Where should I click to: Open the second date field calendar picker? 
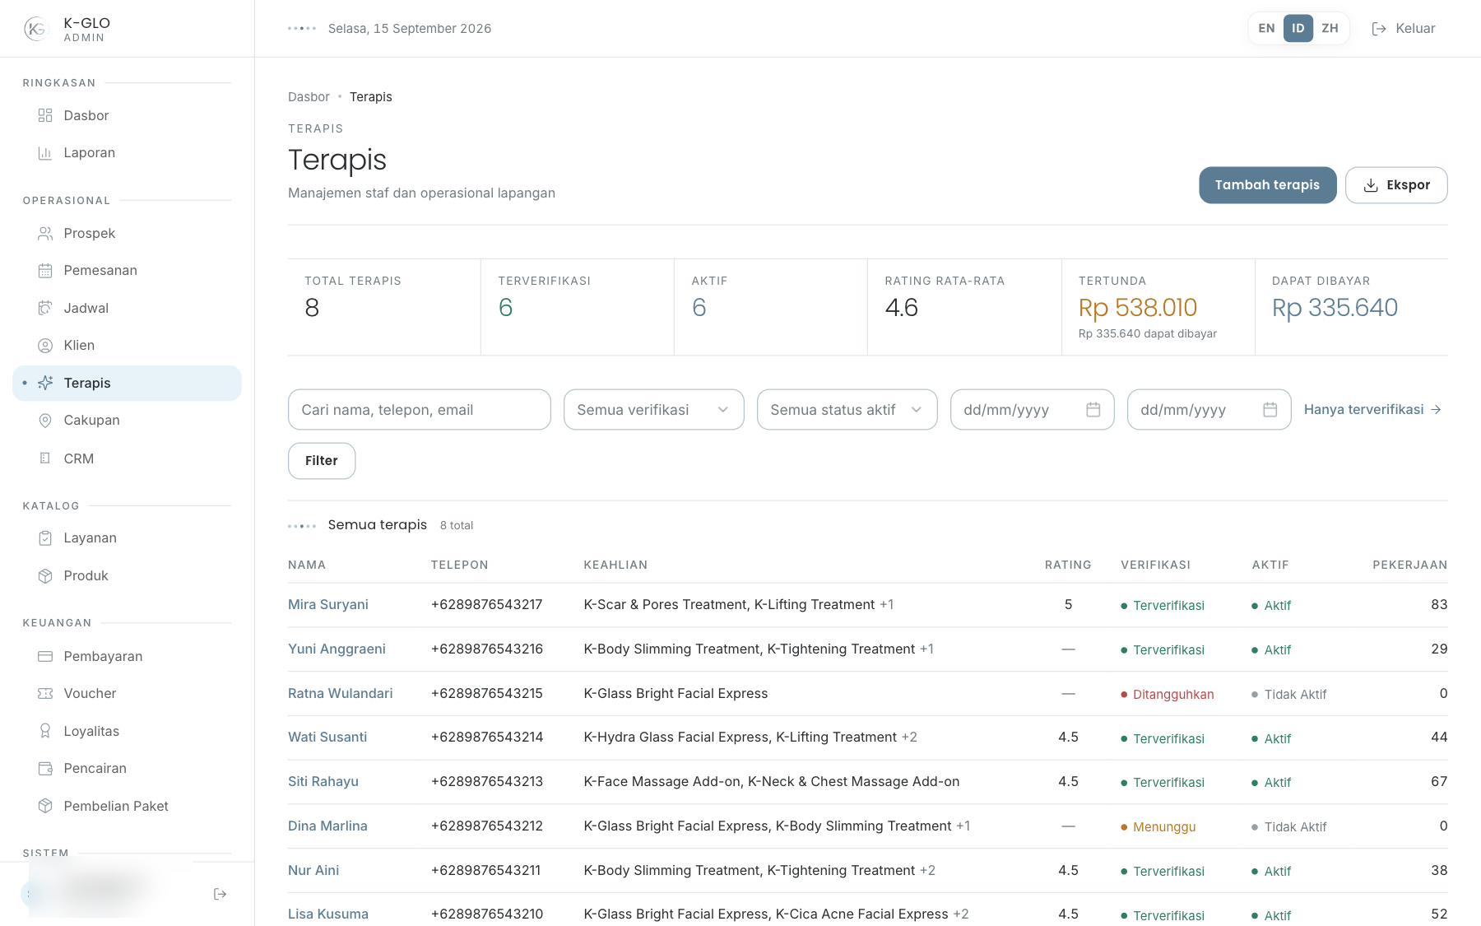1270,410
